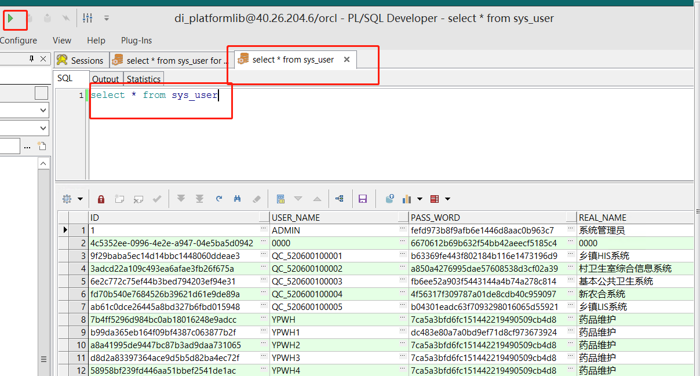Click the Next record down-triangle icon
This screenshot has height=376, width=700.
tap(298, 199)
